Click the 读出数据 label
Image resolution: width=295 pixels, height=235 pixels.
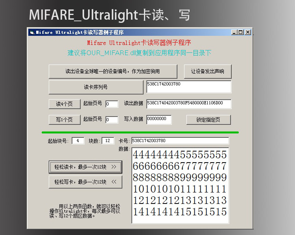(133, 103)
